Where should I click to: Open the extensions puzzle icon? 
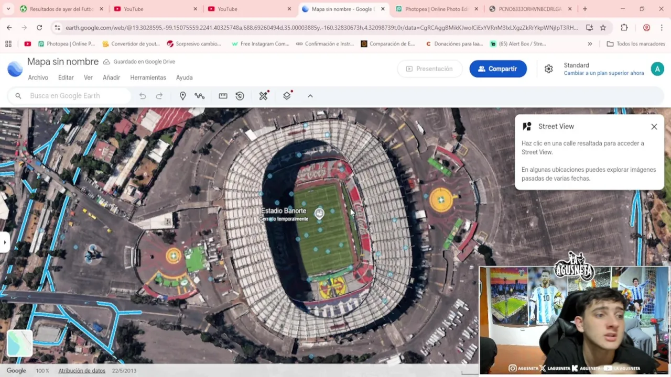click(624, 28)
